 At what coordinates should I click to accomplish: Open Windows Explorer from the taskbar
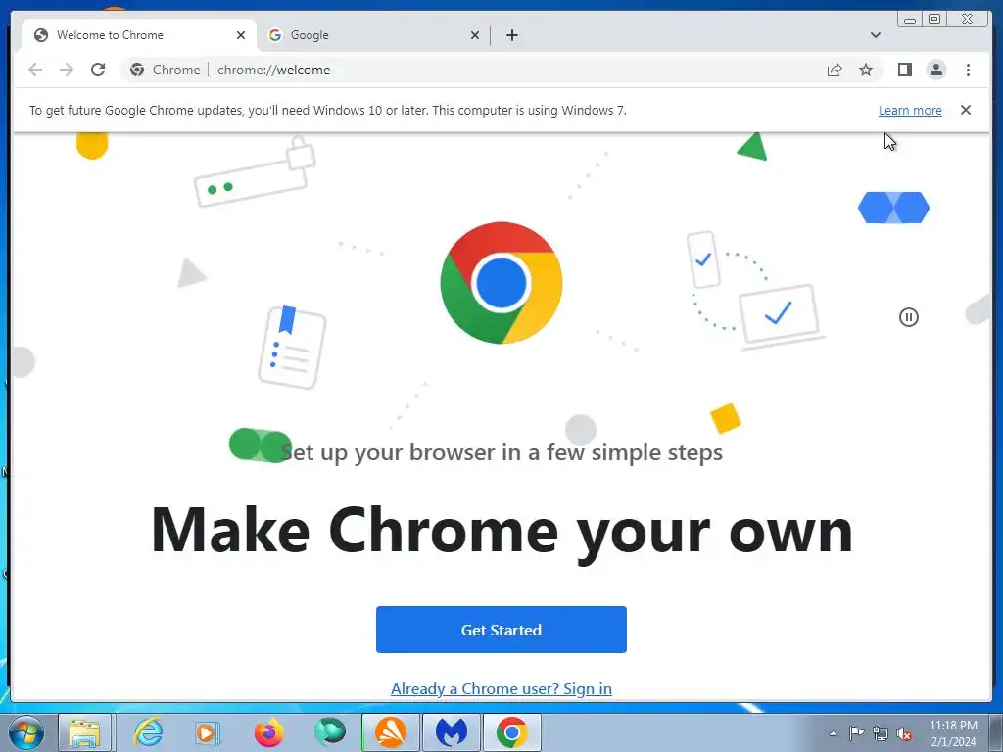click(x=84, y=732)
